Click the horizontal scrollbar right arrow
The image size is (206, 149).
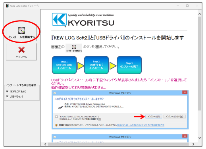(193, 144)
